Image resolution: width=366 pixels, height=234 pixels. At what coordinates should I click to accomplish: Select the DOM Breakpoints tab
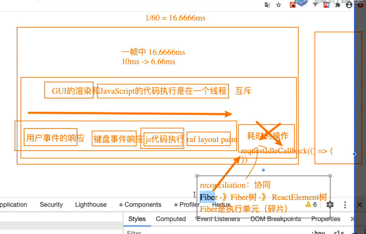click(276, 219)
